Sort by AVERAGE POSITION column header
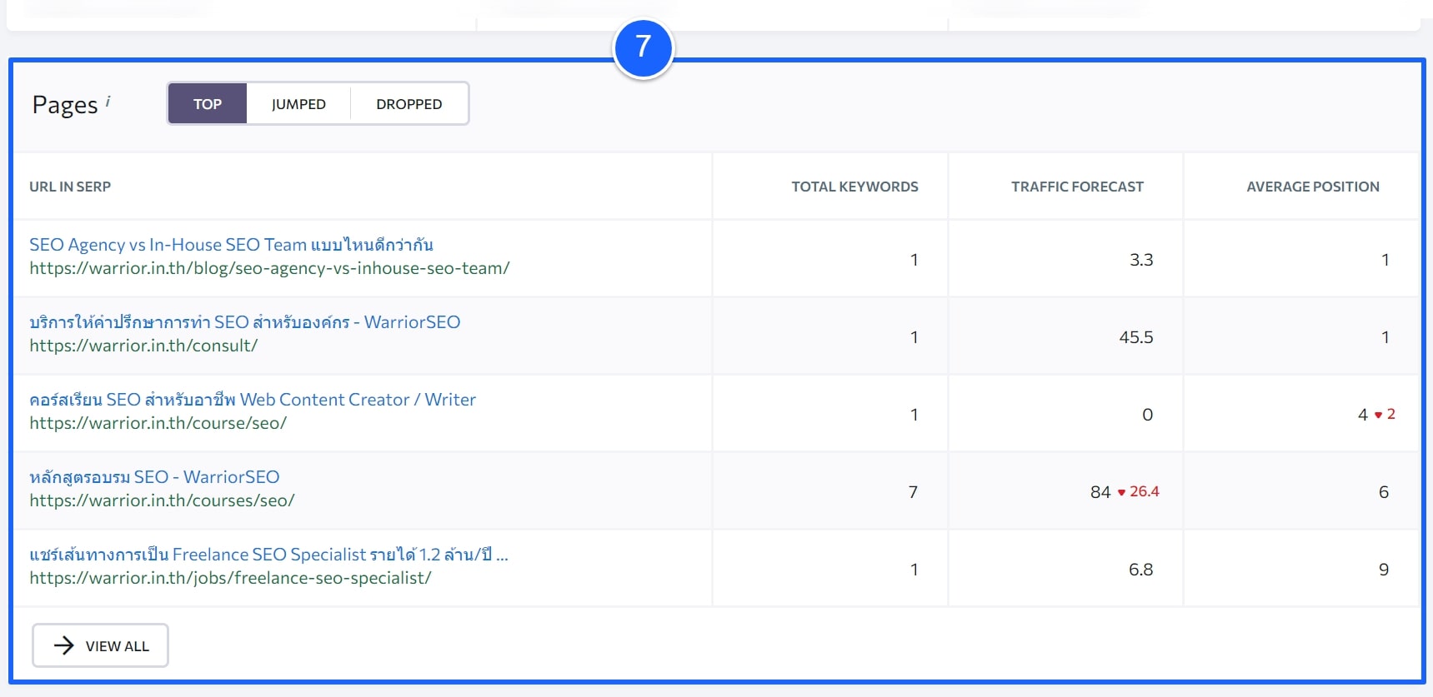The height and width of the screenshot is (697, 1433). 1313,187
